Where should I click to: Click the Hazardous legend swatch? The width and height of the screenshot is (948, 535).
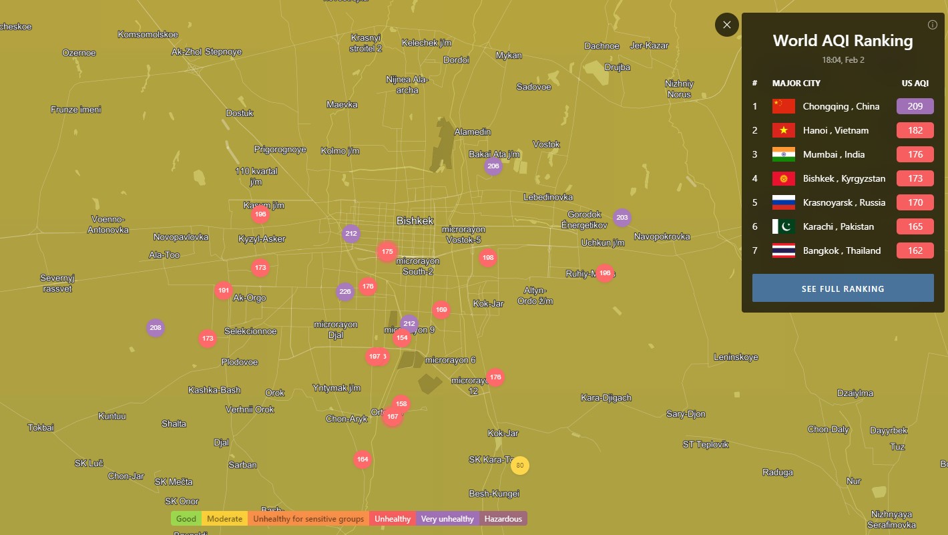tap(503, 519)
